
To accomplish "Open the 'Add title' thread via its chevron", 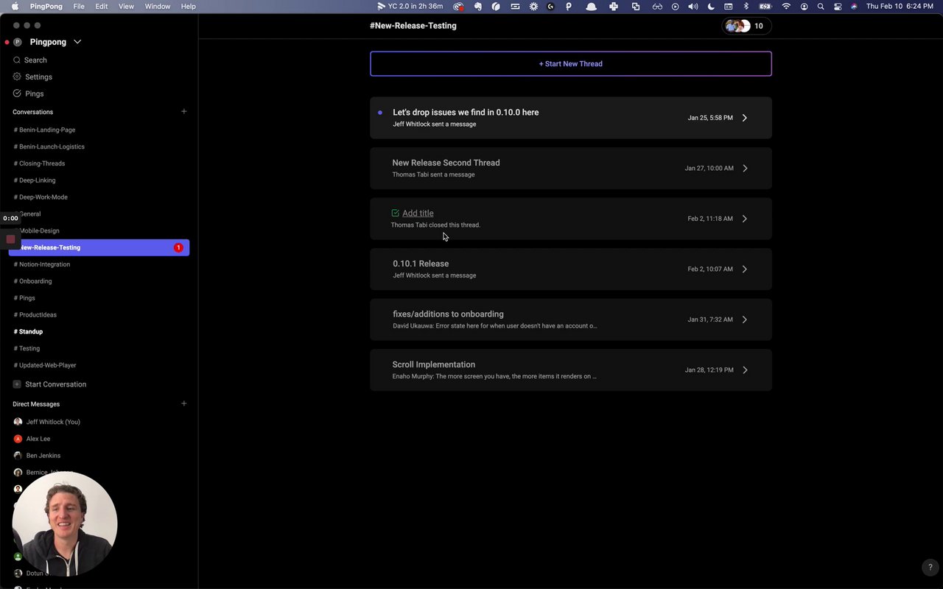I will 745,219.
